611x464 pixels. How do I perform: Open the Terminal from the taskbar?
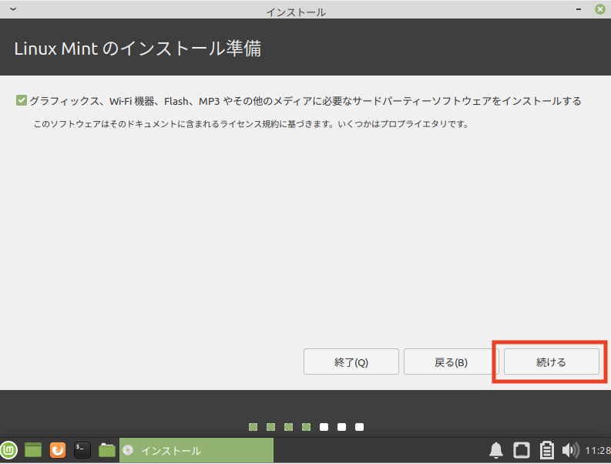[x=82, y=450]
